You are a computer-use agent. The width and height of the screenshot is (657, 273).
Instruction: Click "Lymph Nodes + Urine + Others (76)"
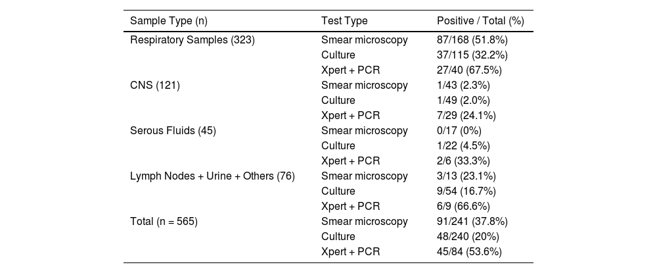pyautogui.click(x=213, y=176)
